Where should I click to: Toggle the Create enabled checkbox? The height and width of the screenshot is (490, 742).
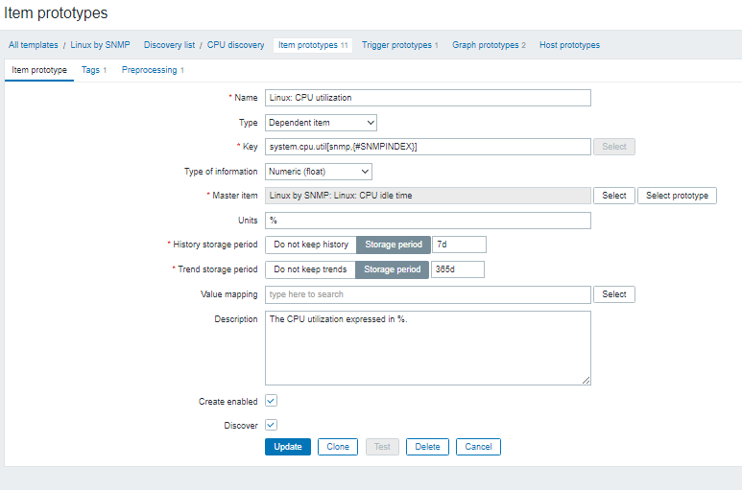pyautogui.click(x=272, y=401)
